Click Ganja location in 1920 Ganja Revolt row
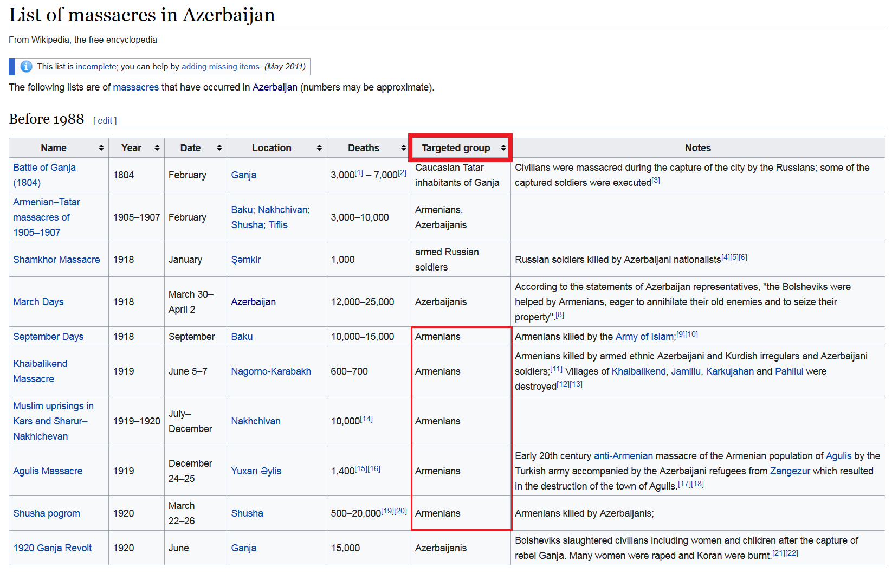The height and width of the screenshot is (573, 892). pyautogui.click(x=244, y=548)
